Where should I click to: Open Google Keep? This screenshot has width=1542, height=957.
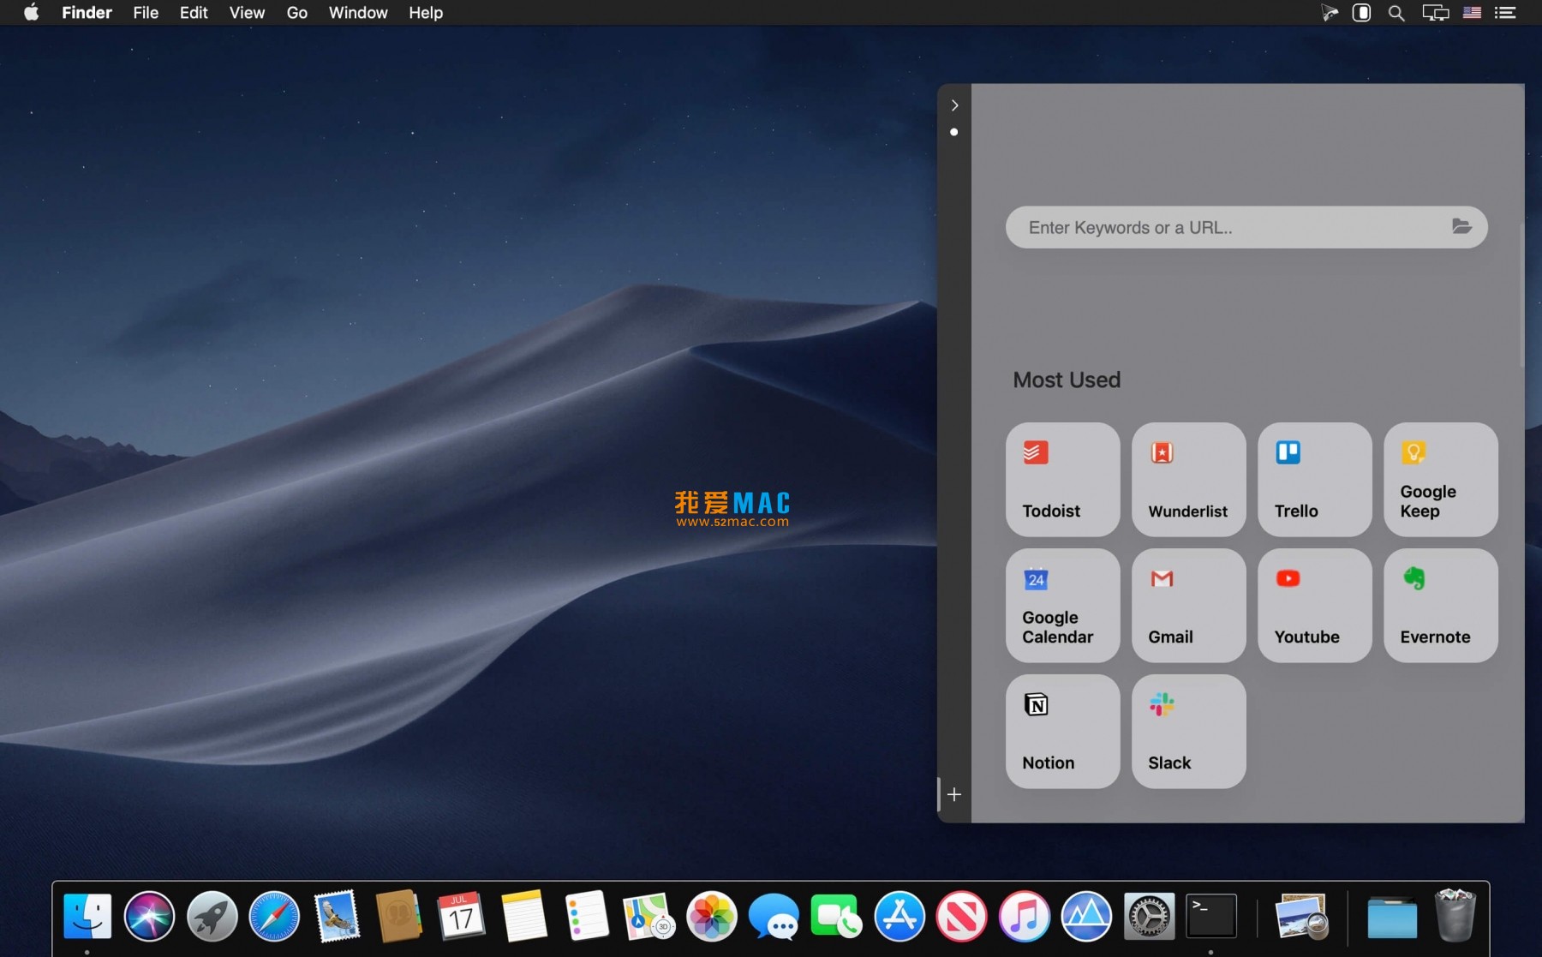(x=1439, y=478)
